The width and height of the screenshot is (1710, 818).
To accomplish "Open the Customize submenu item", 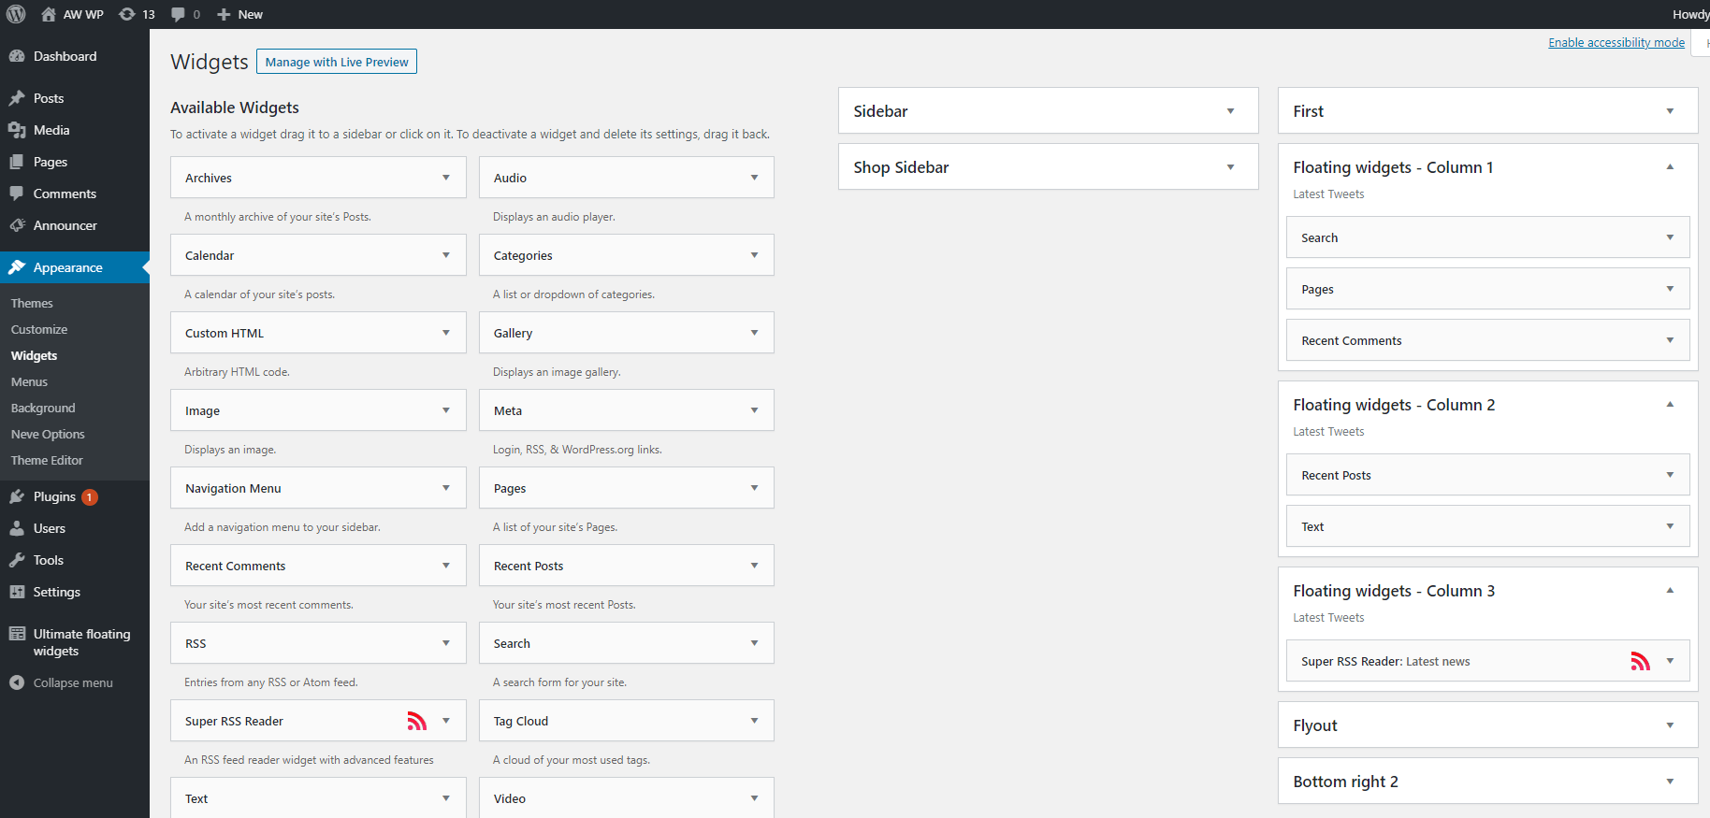I will pyautogui.click(x=39, y=329).
